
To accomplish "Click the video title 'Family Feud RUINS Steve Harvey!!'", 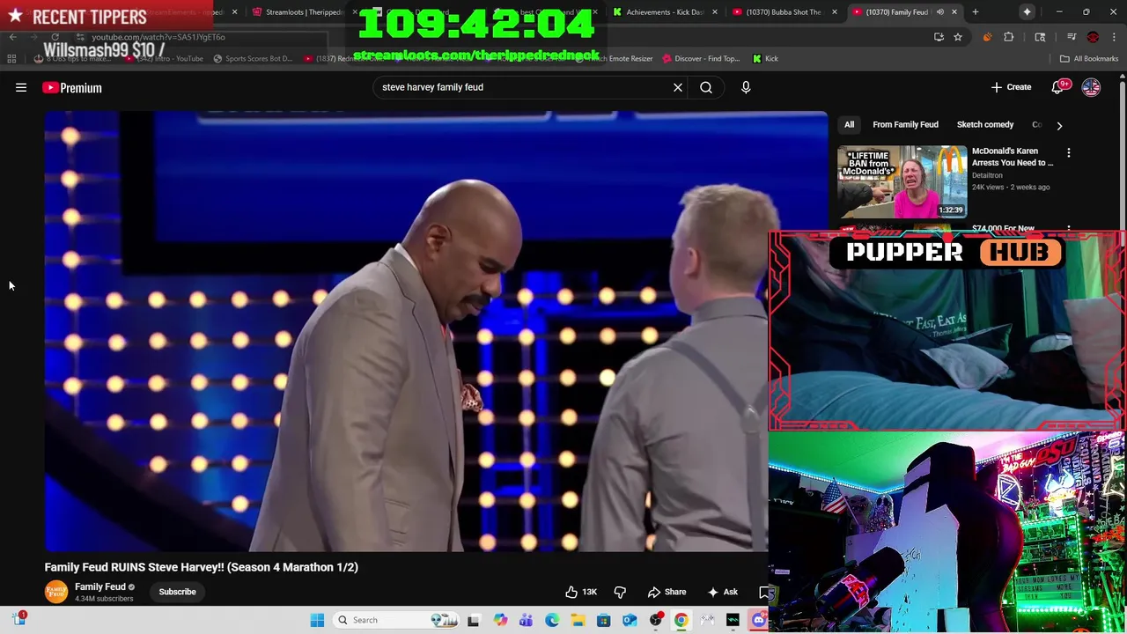I will point(202,567).
